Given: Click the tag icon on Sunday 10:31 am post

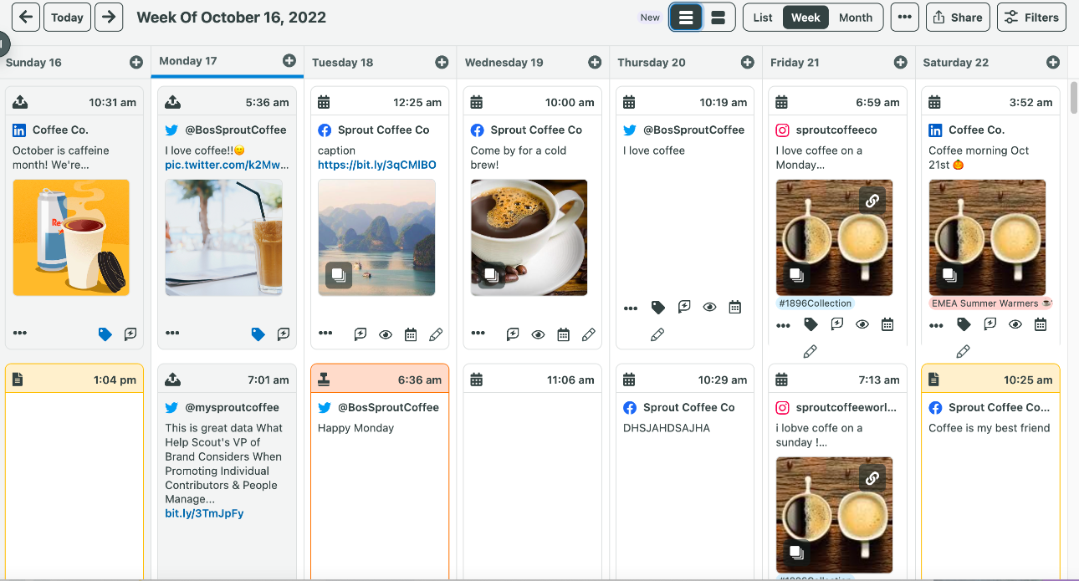Looking at the screenshot, I should click(x=105, y=334).
